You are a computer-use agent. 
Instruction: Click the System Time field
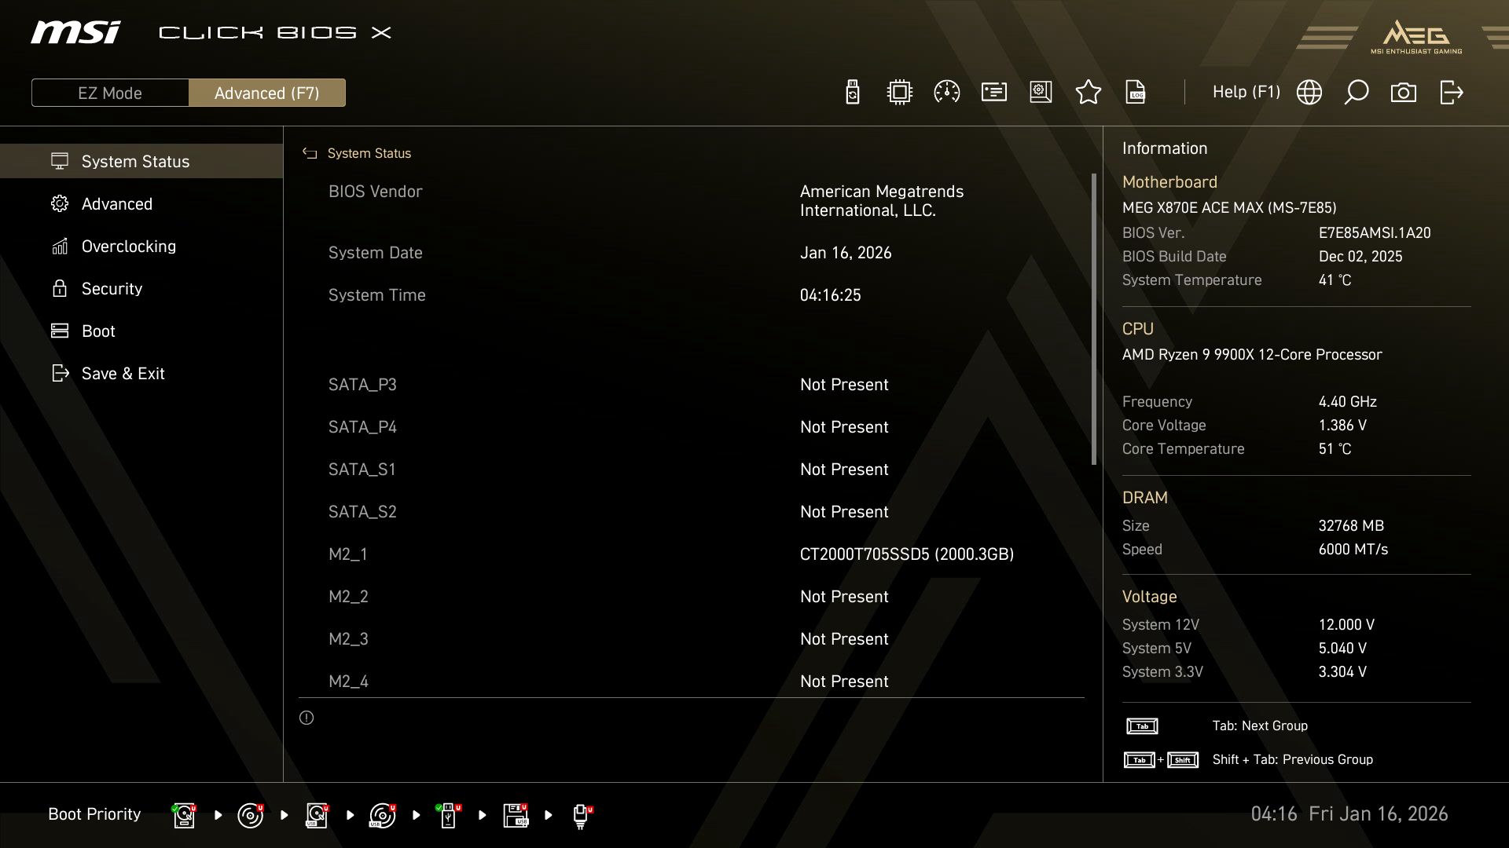(830, 294)
